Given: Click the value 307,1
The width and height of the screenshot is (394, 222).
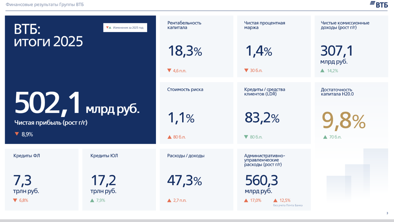Looking at the screenshot, I should 337,51.
